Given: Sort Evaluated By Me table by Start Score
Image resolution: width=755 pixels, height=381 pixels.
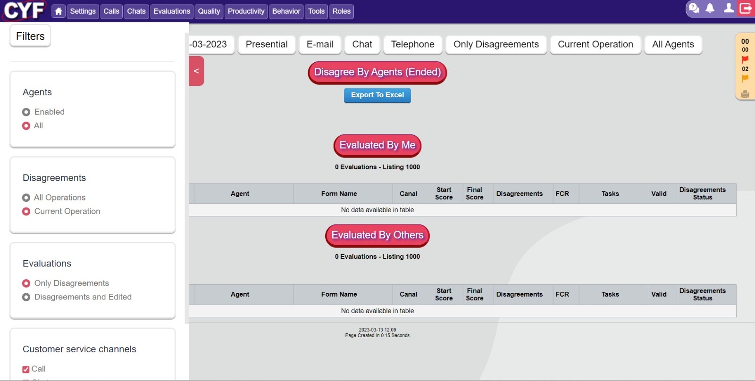Looking at the screenshot, I should (x=447, y=194).
